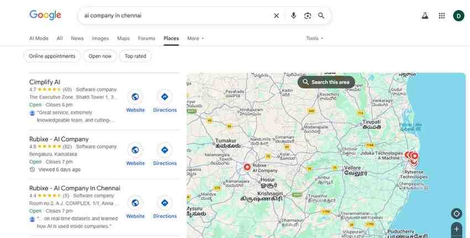Click the Vellore label on map
Image resolution: width=470 pixels, height=238 pixels.
[x=355, y=170]
